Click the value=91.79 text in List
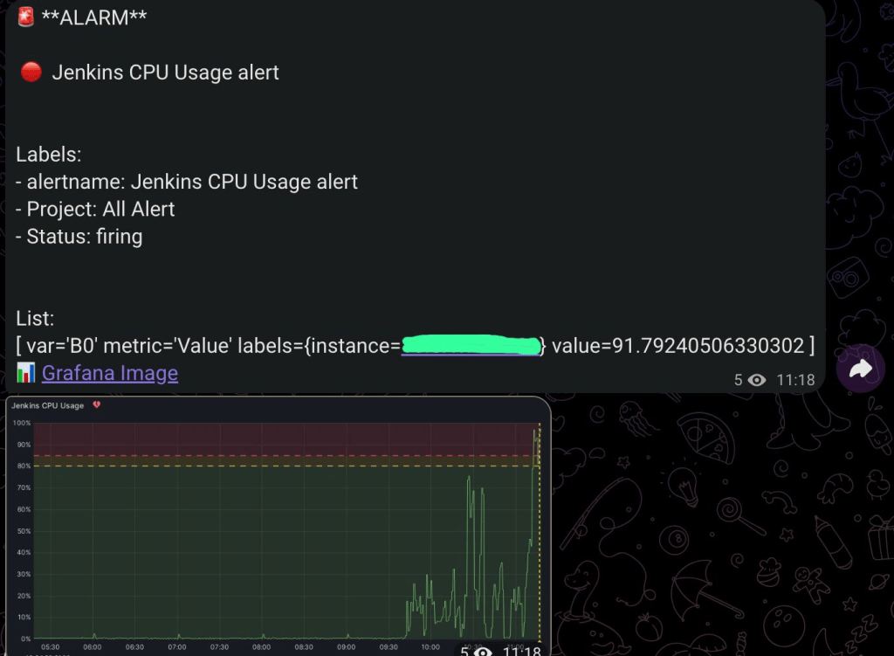The height and width of the screenshot is (656, 894). (677, 346)
